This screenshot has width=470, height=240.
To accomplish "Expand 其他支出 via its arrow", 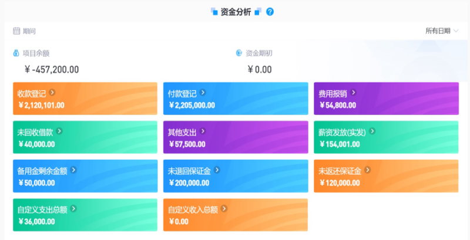I will (203, 131).
